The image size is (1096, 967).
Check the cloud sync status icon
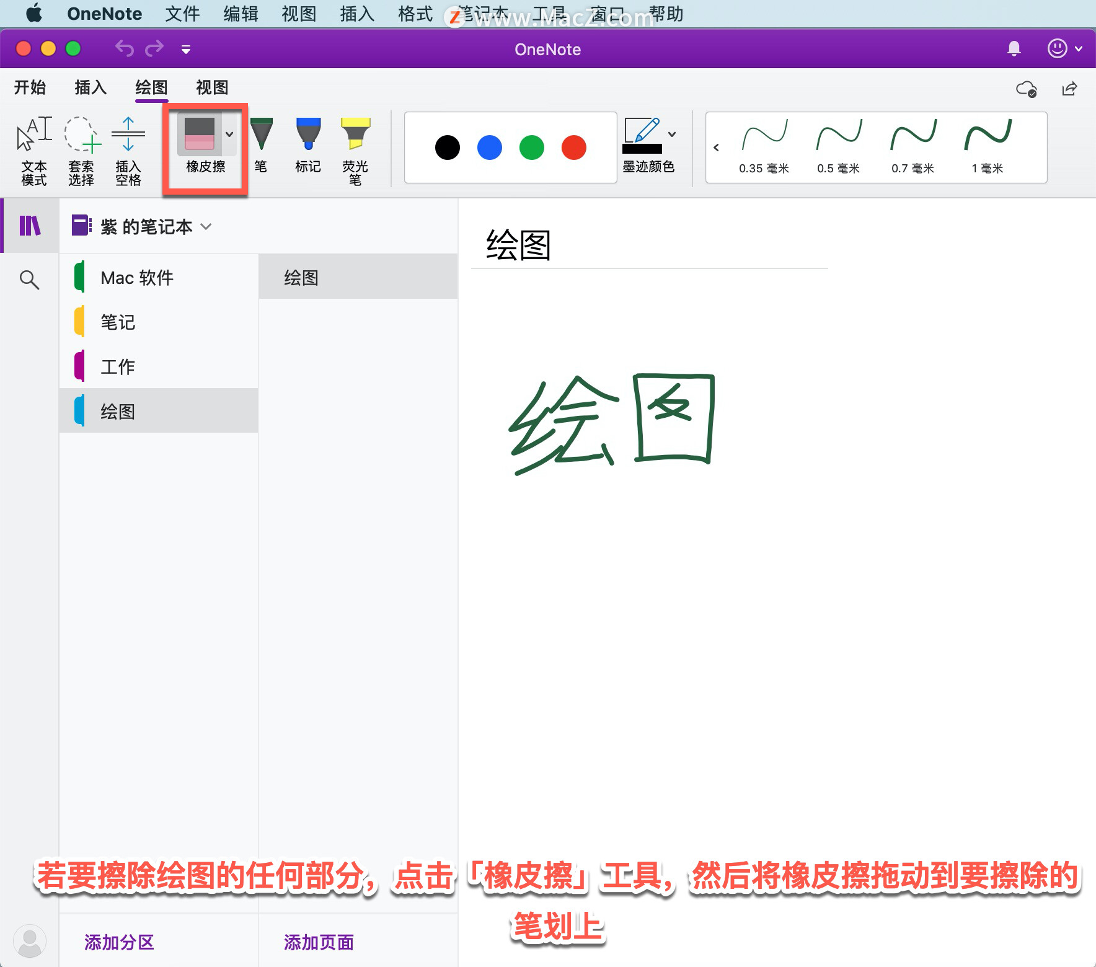1027,89
